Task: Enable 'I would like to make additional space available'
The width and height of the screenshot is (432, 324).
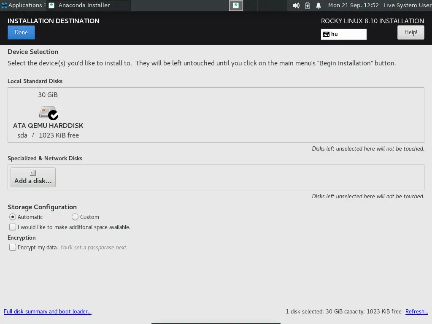Action: click(x=70, y=227)
